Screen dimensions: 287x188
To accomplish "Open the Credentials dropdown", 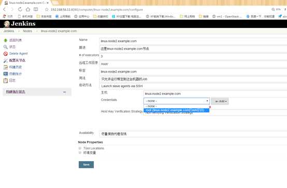I will (x=177, y=101).
